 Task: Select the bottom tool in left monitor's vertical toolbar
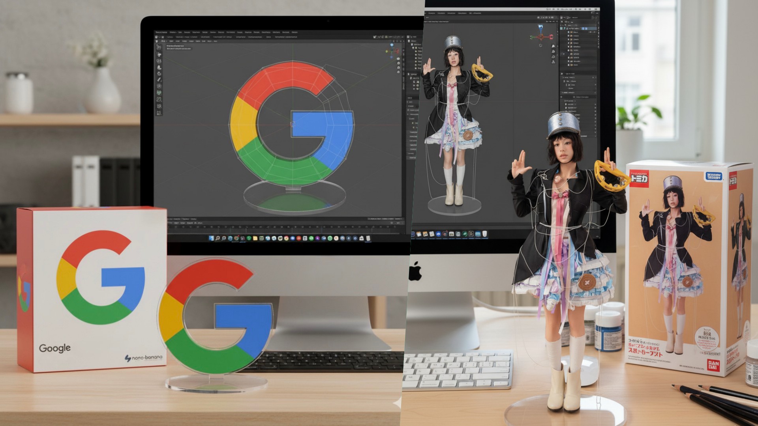[x=159, y=113]
